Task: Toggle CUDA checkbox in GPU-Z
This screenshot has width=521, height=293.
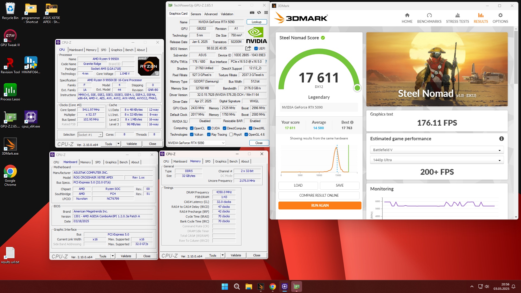Action: point(209,128)
